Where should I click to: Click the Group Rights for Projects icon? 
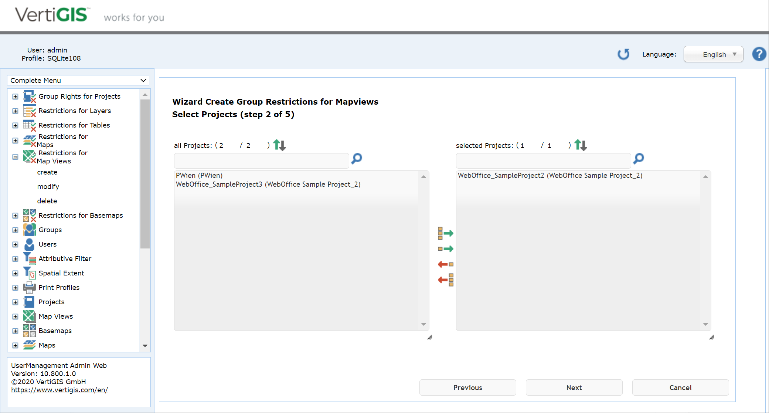click(x=29, y=96)
